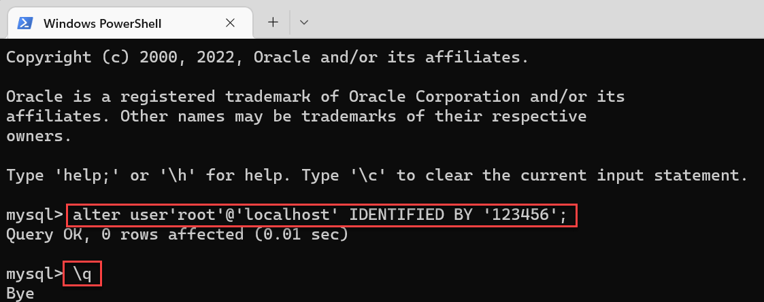Click the PowerShell icon on the tab

[x=25, y=23]
